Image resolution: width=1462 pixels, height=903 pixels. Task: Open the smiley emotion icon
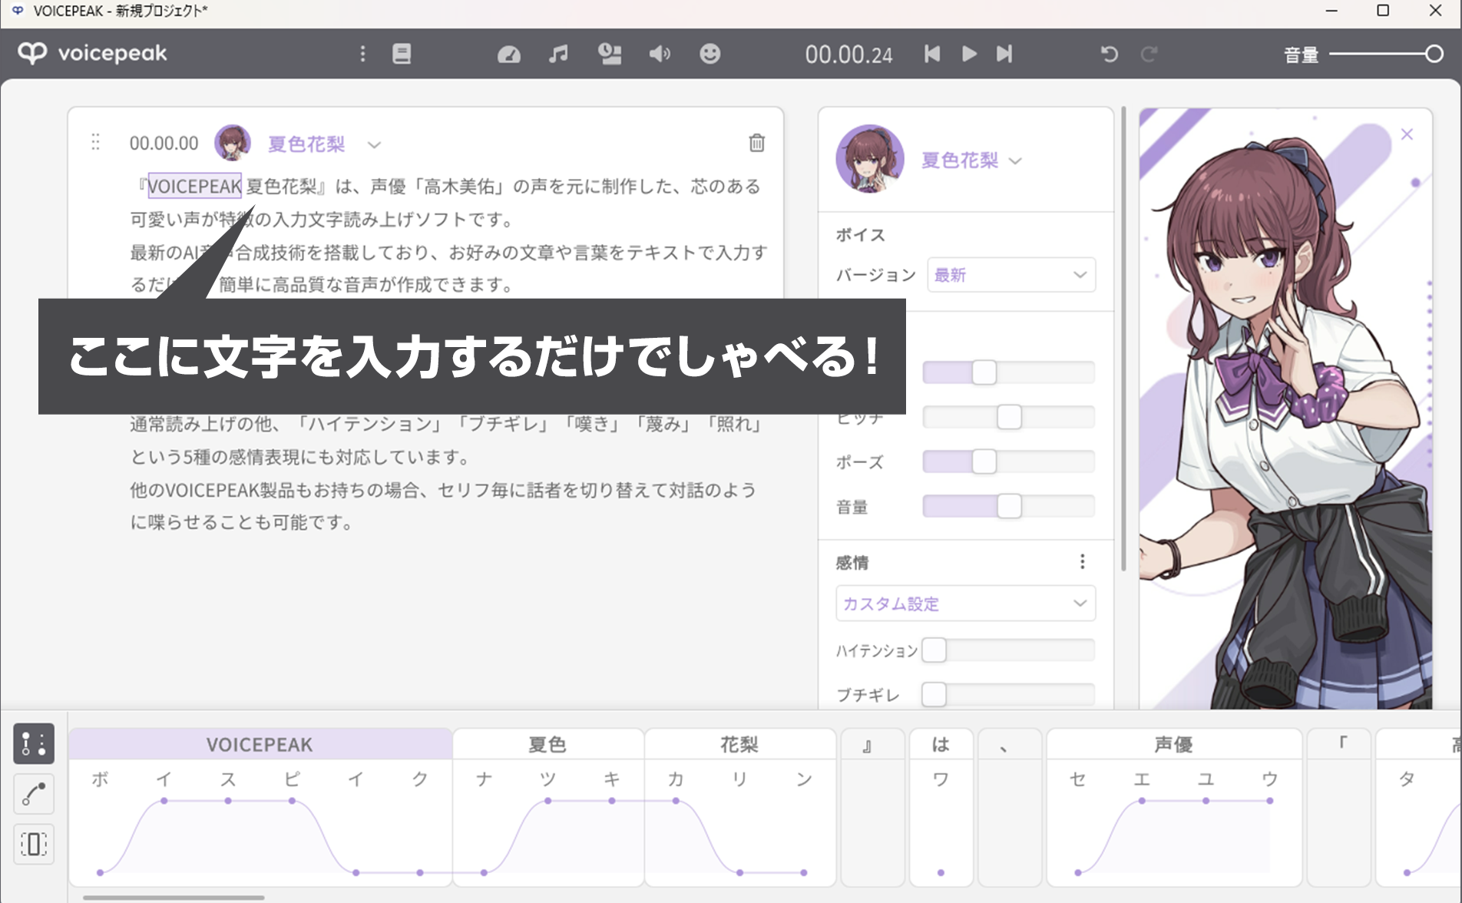click(x=710, y=54)
